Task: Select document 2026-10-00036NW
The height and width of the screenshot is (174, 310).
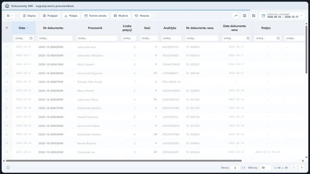Action: (51, 117)
